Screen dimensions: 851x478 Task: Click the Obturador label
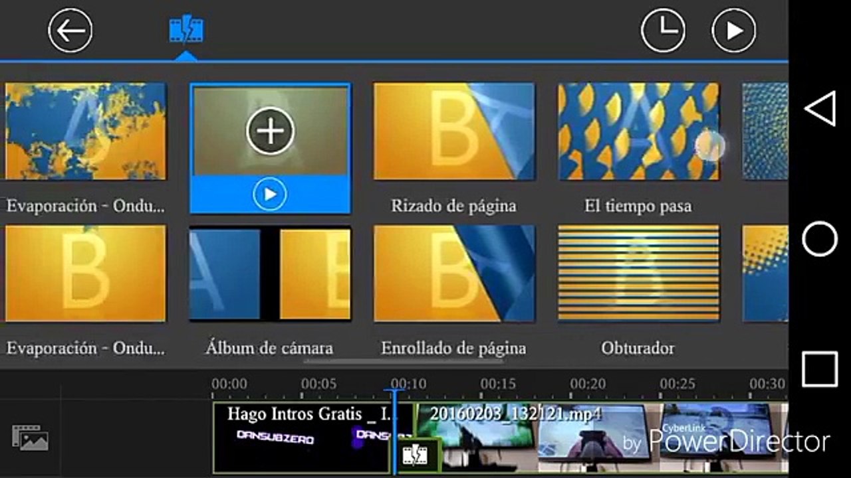coord(638,348)
